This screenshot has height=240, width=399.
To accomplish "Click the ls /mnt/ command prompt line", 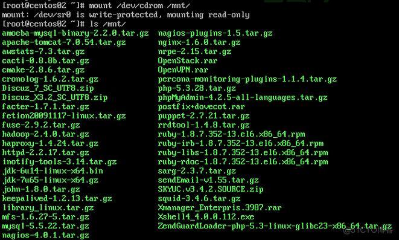I will (x=64, y=24).
